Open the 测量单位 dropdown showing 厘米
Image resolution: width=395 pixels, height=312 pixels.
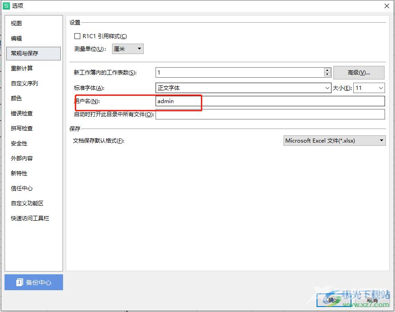tap(128, 49)
